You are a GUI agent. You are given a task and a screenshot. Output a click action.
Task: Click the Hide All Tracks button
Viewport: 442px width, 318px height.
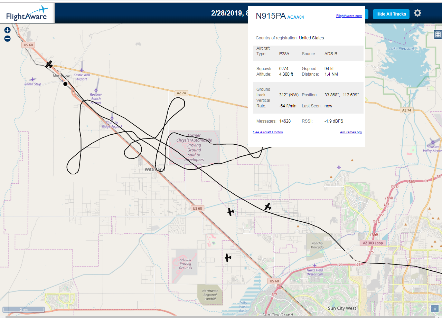[391, 14]
